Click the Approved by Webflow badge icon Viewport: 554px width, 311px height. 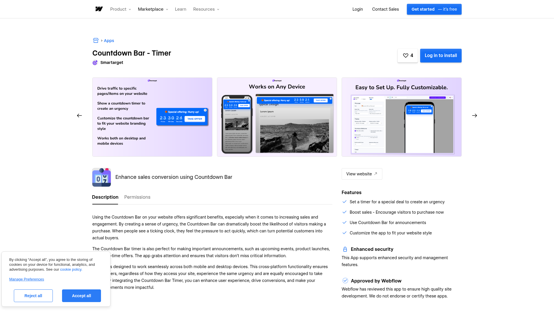[x=345, y=281]
